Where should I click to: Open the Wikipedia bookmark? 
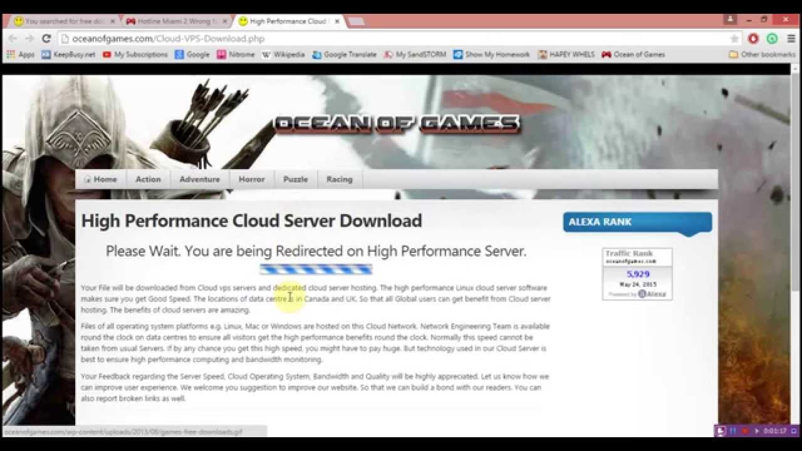pos(283,54)
